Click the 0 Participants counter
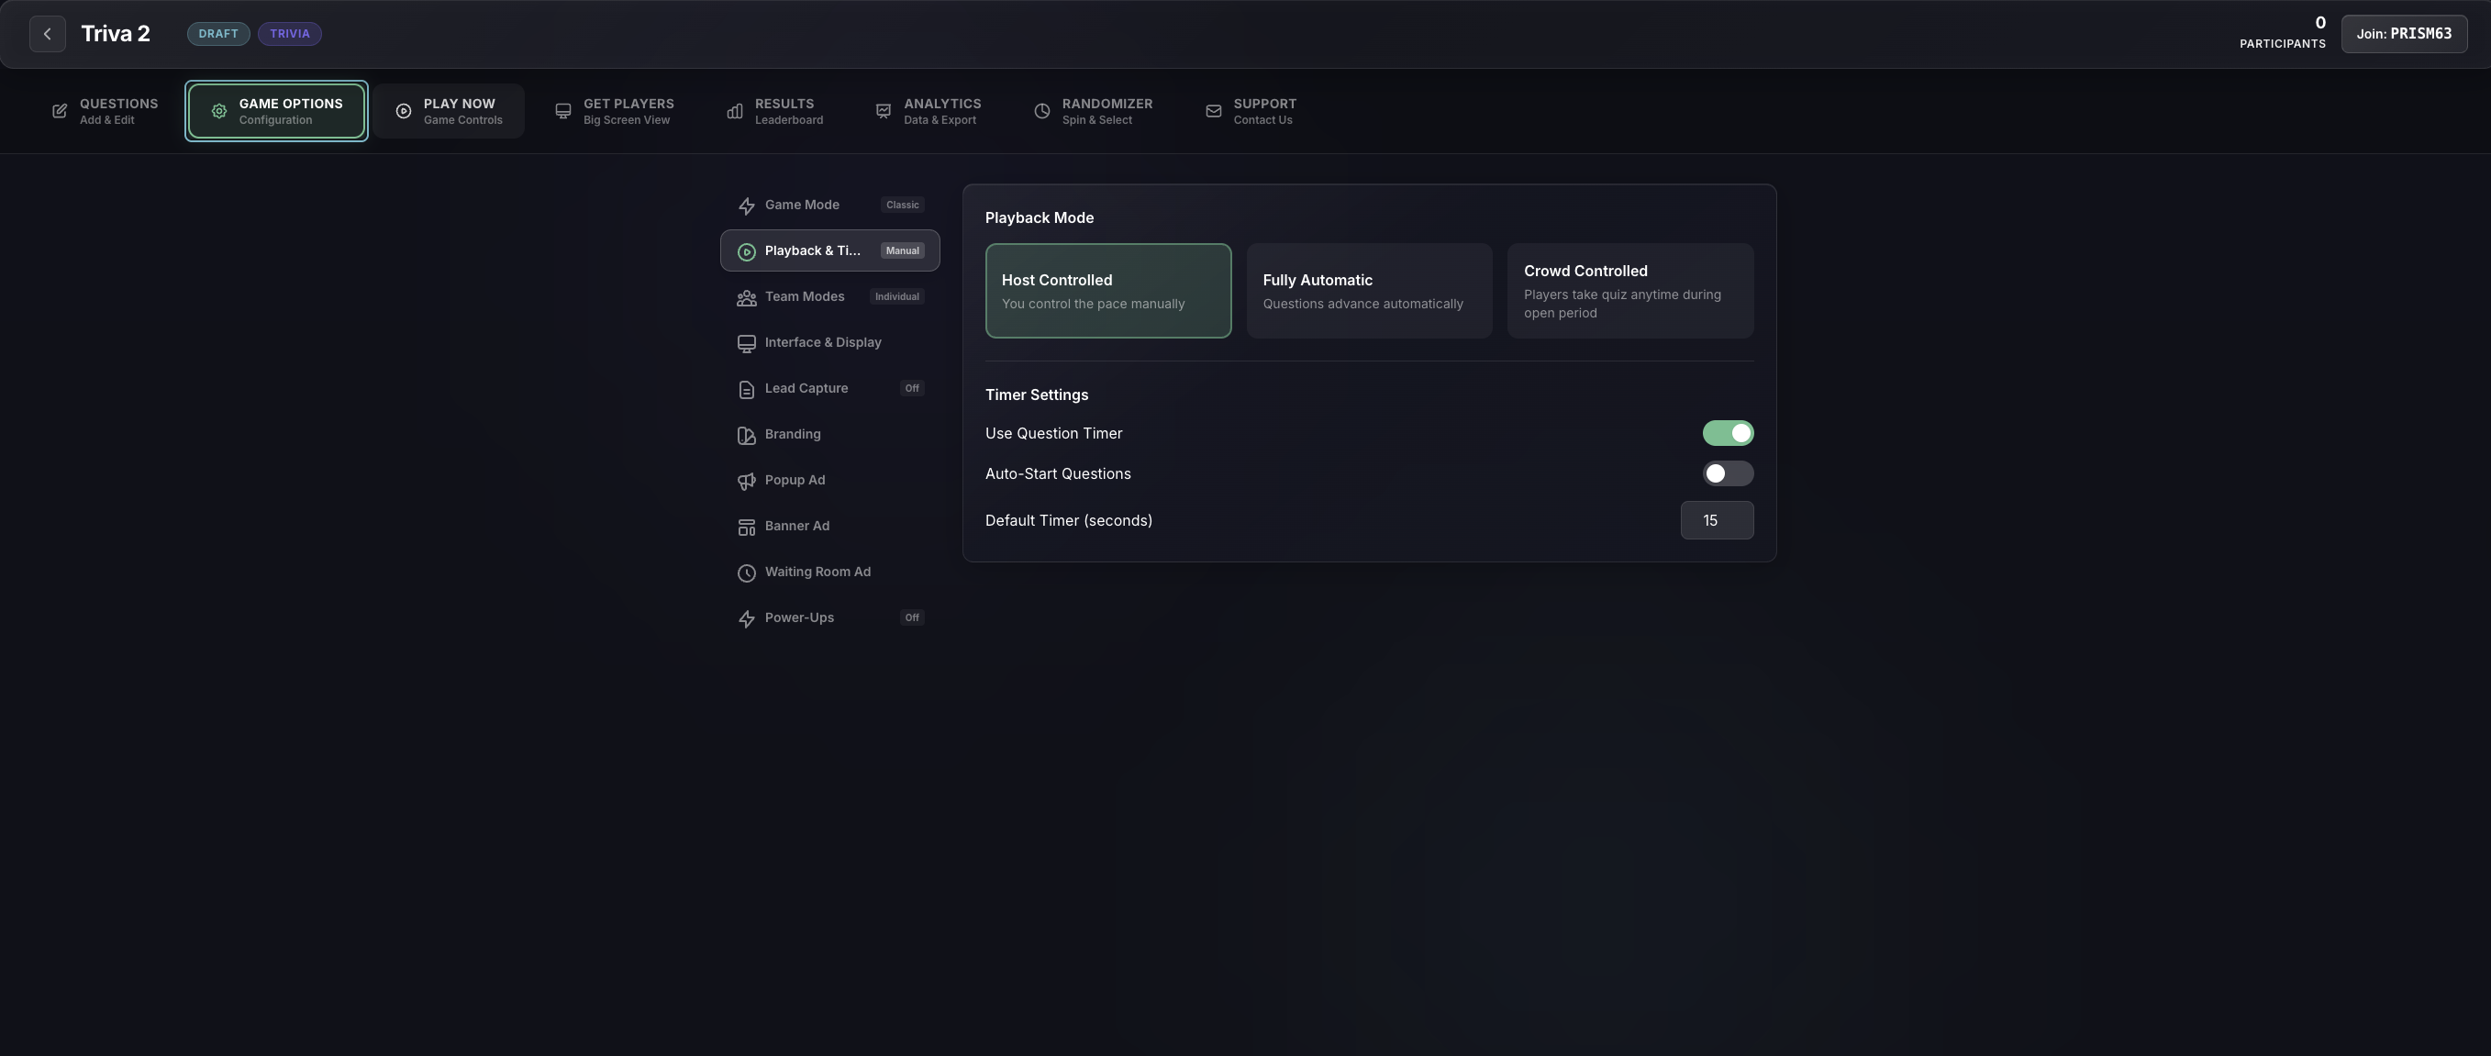The width and height of the screenshot is (2491, 1056). coord(2282,33)
